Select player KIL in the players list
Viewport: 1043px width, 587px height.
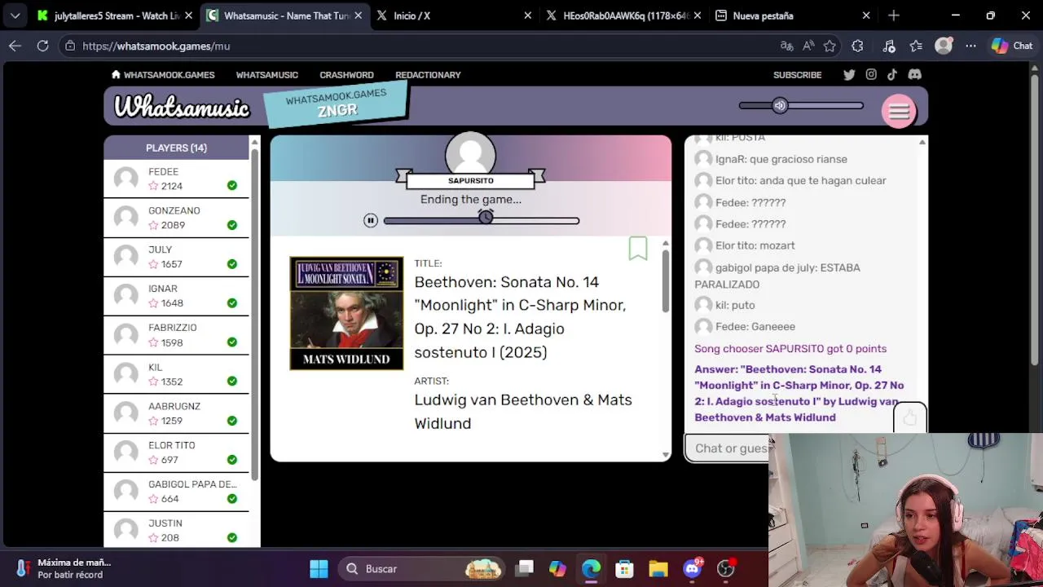(176, 374)
